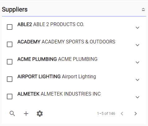Screen dimensions: 148x126
Task: Go to previous page of suppliers
Action: click(x=122, y=114)
